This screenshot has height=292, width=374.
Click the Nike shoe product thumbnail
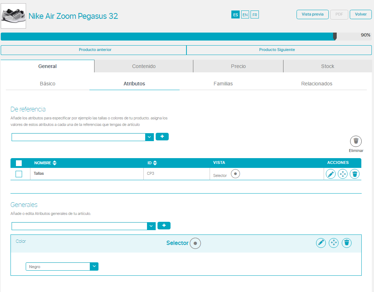[x=13, y=16]
